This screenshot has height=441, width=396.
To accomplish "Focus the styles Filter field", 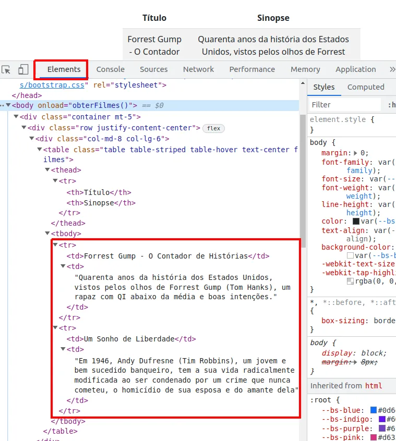I will [x=345, y=105].
